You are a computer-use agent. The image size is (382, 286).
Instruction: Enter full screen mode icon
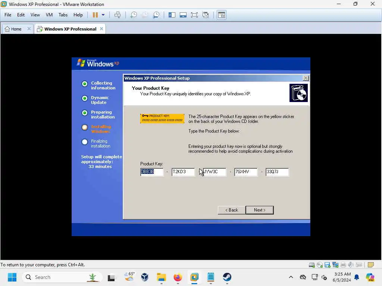coord(194,15)
